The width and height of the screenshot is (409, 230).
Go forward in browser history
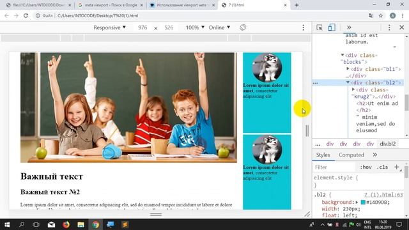[x=16, y=15]
